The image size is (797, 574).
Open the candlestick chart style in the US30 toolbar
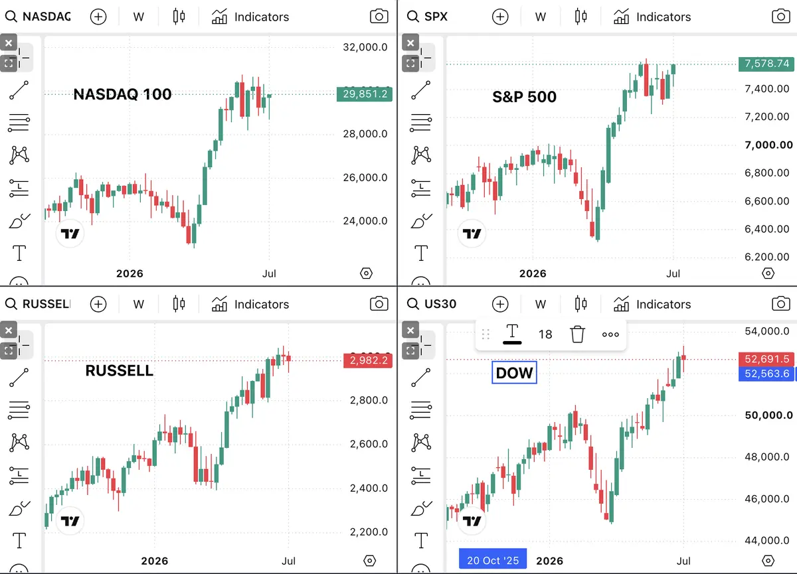point(580,304)
